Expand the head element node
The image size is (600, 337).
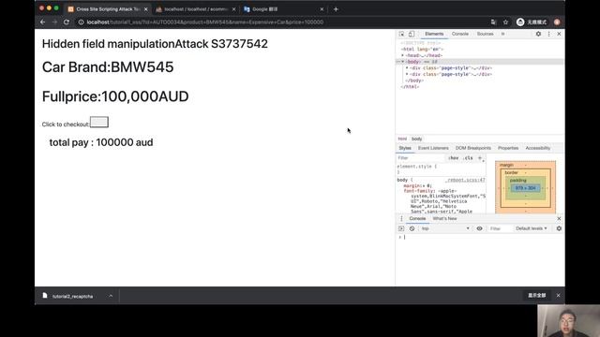coord(402,55)
